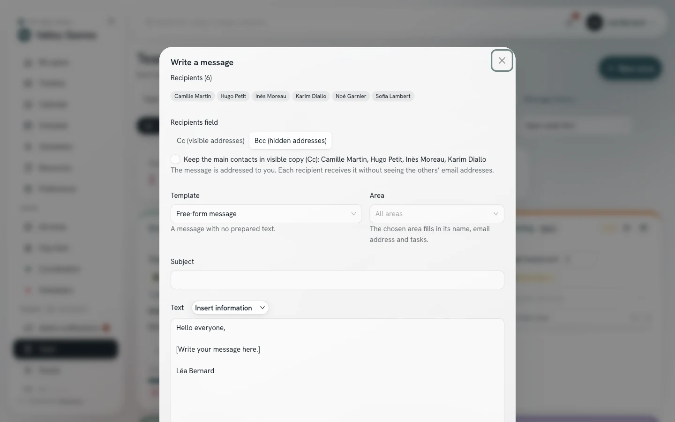Click the Camille Martin recipient chip
This screenshot has width=675, height=422.
coord(193,96)
